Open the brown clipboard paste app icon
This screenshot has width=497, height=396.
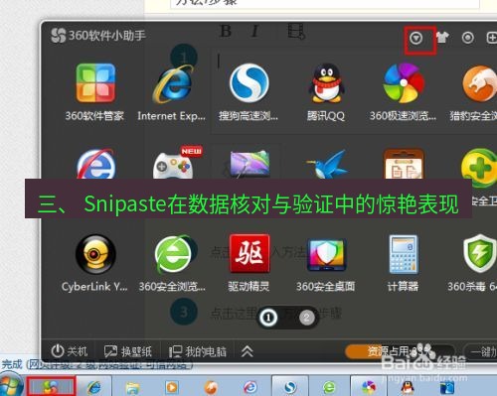click(404, 164)
